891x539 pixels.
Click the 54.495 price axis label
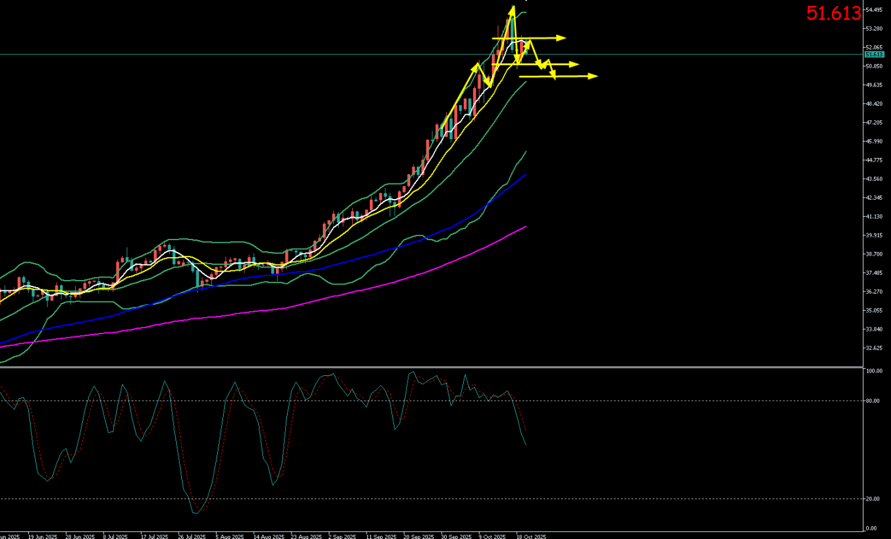[x=873, y=10]
